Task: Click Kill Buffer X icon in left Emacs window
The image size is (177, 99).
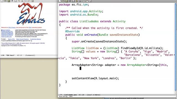Action: [x=12, y=1]
